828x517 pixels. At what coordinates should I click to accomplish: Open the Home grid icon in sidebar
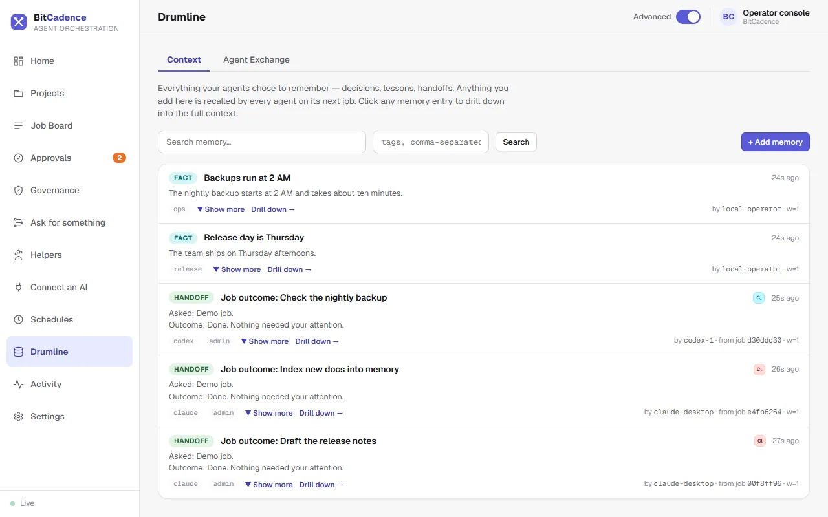point(18,61)
